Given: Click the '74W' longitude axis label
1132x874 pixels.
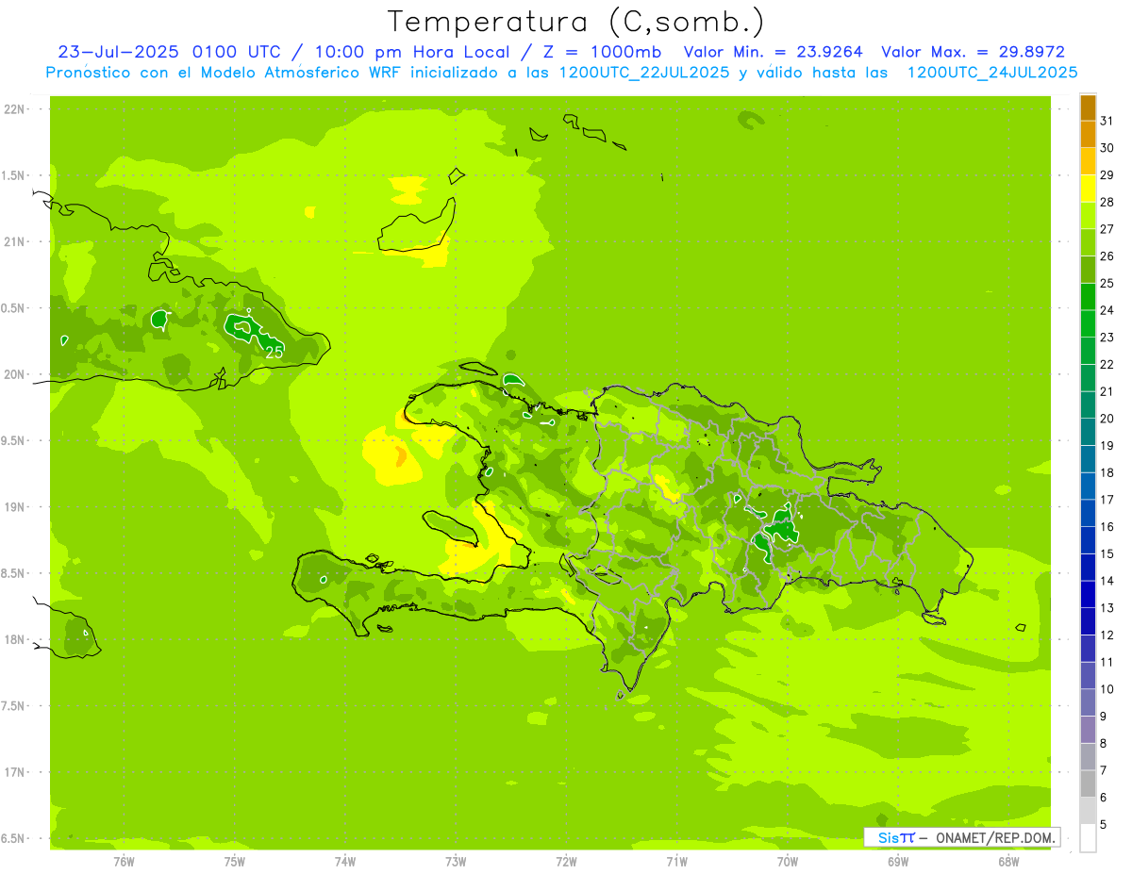Looking at the screenshot, I should coord(345,862).
